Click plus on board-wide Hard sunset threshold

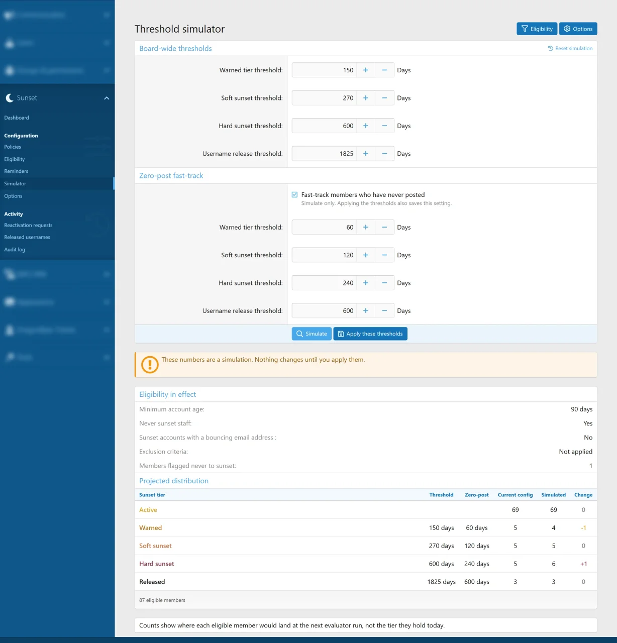click(x=365, y=126)
